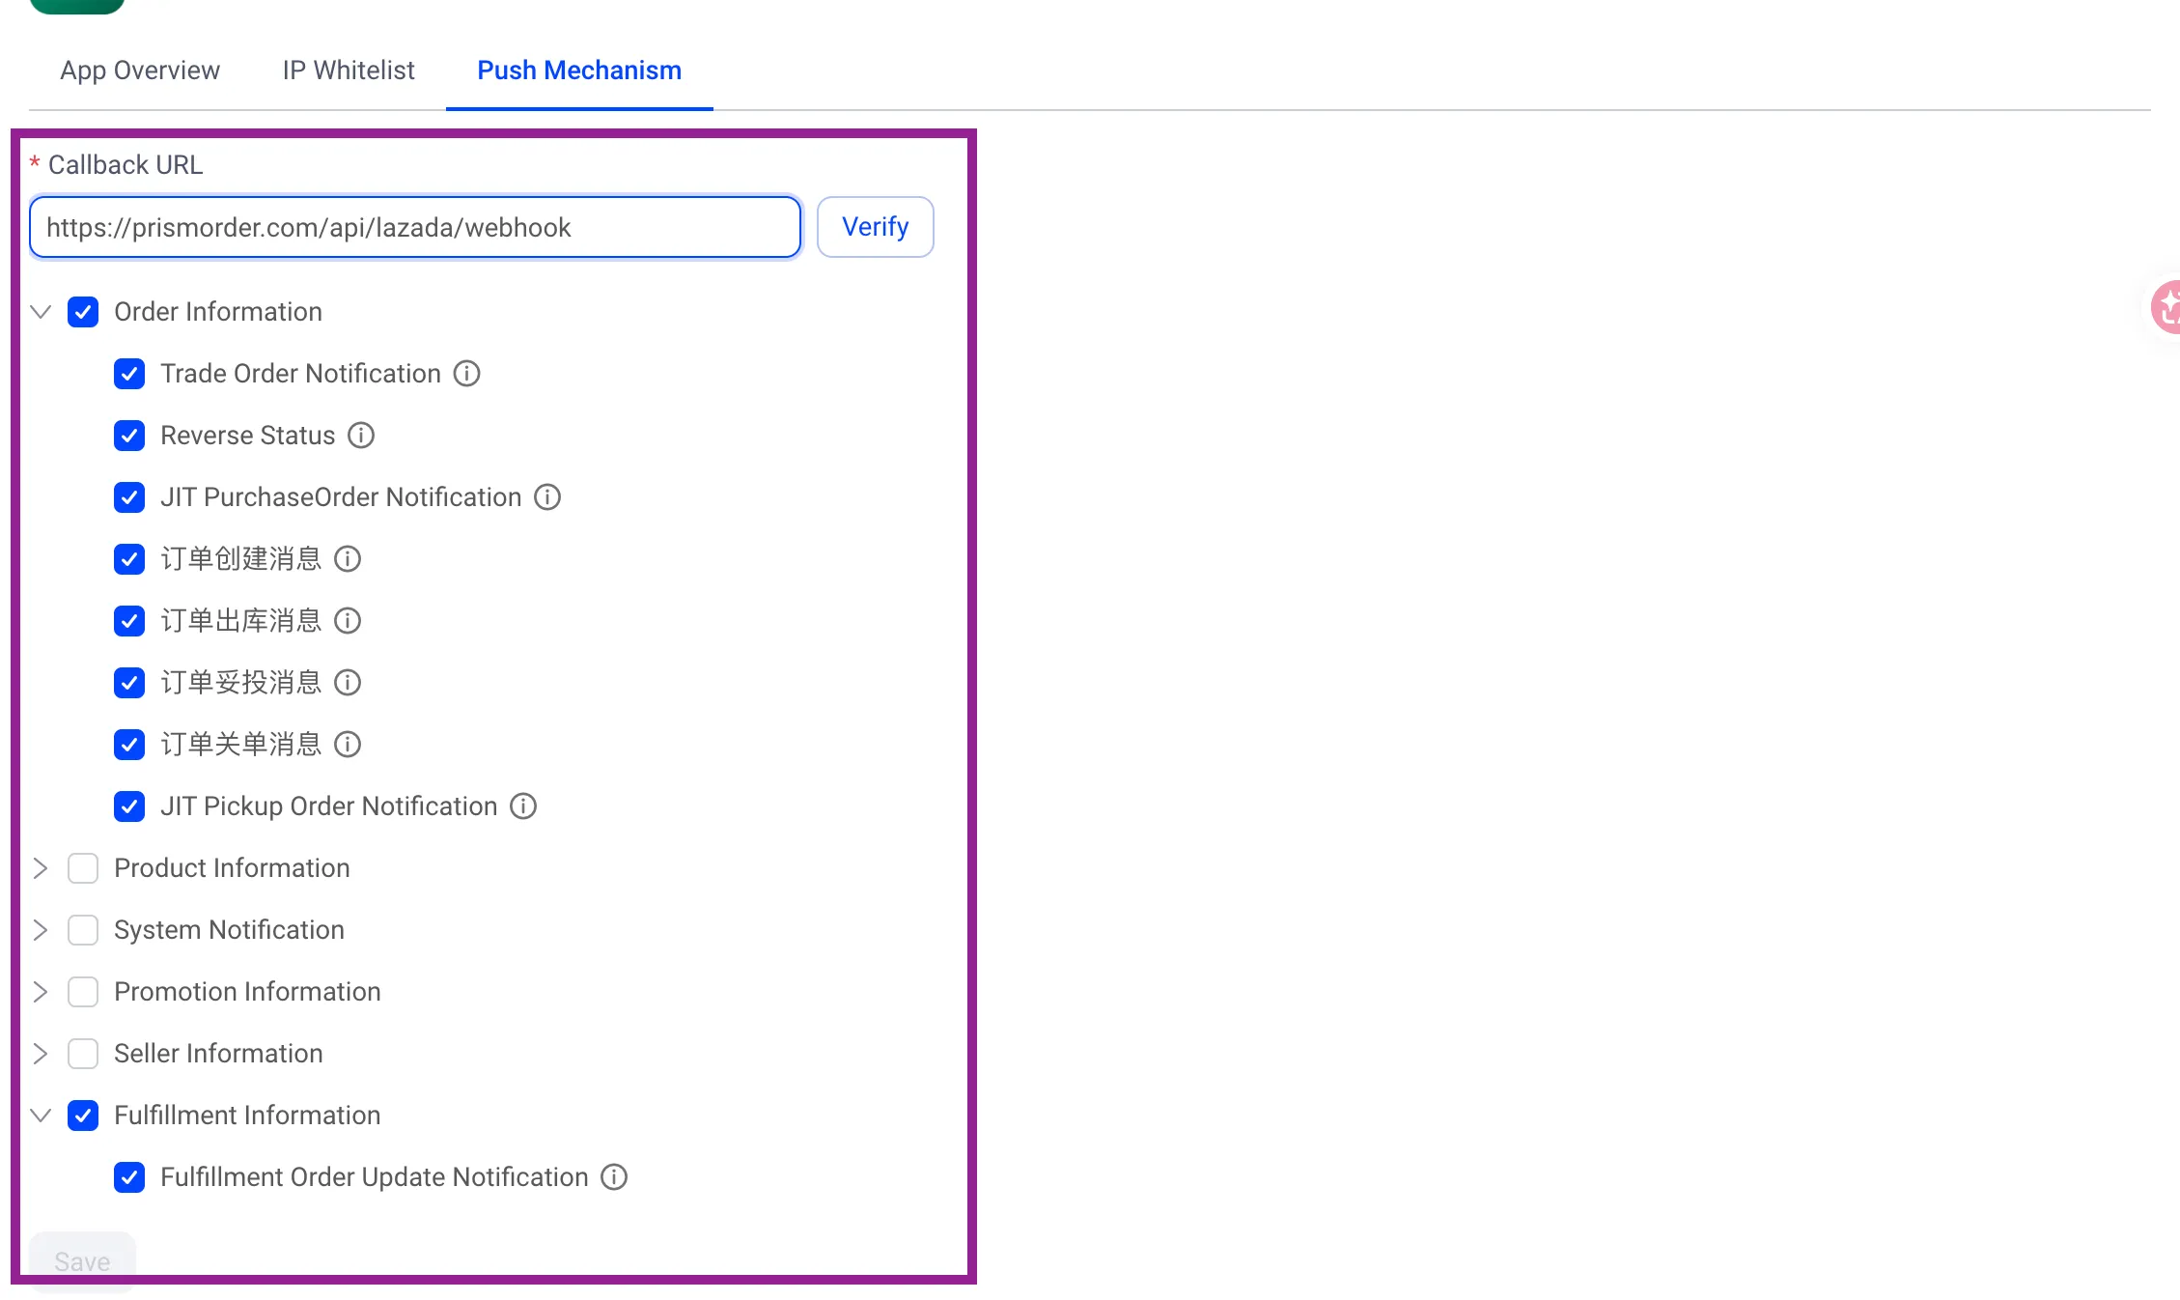Check the Seller Information checkbox

[83, 1054]
